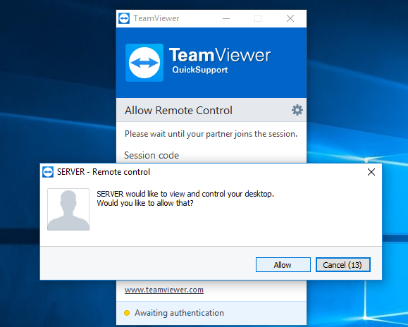Screen dimensions: 408x327
Task: Allow SERVER to control the desktop
Action: coord(283,265)
